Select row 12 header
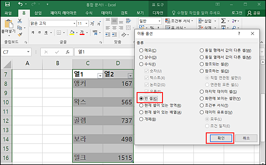 (6, 121)
